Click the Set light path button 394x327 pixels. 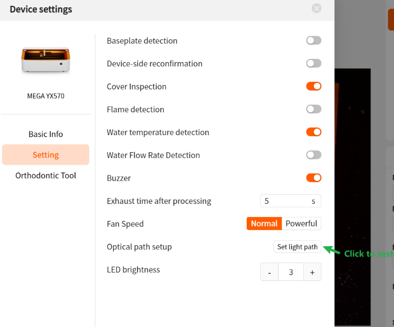(297, 247)
